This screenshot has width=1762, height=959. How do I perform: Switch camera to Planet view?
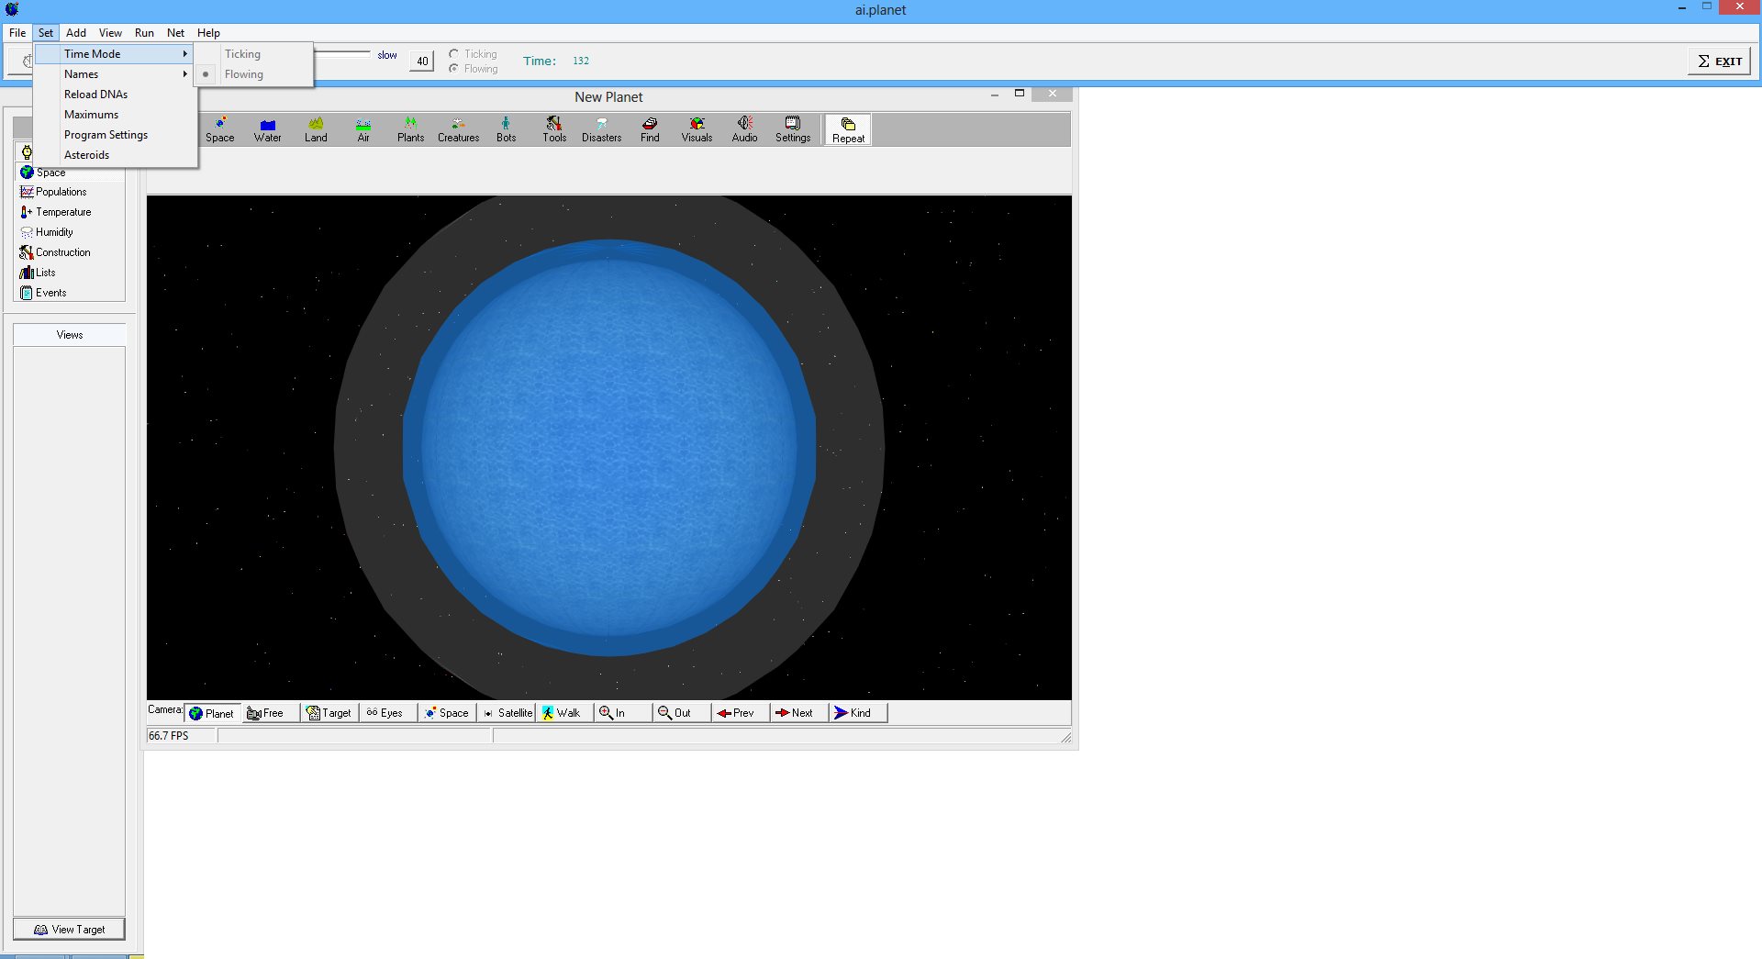pos(212,713)
